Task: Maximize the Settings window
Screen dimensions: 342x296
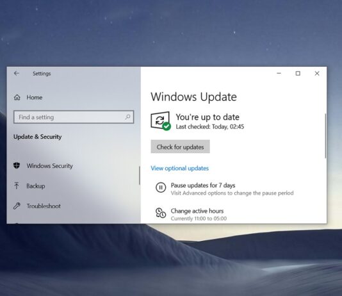Action: click(x=298, y=74)
